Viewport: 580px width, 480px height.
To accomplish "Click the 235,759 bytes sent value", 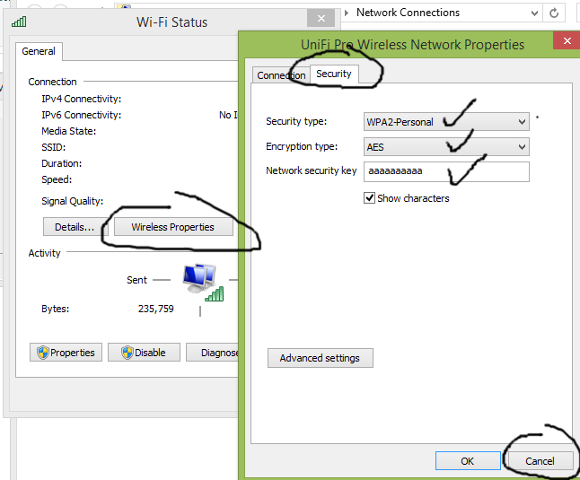I will click(x=155, y=309).
